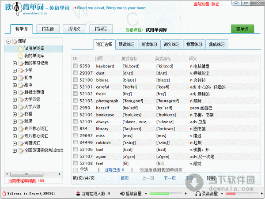Open the 拼写练习 sub-tab
The height and width of the screenshot is (199, 265).
click(194, 45)
